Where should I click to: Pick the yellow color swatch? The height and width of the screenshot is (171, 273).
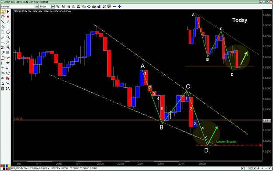tap(9, 166)
